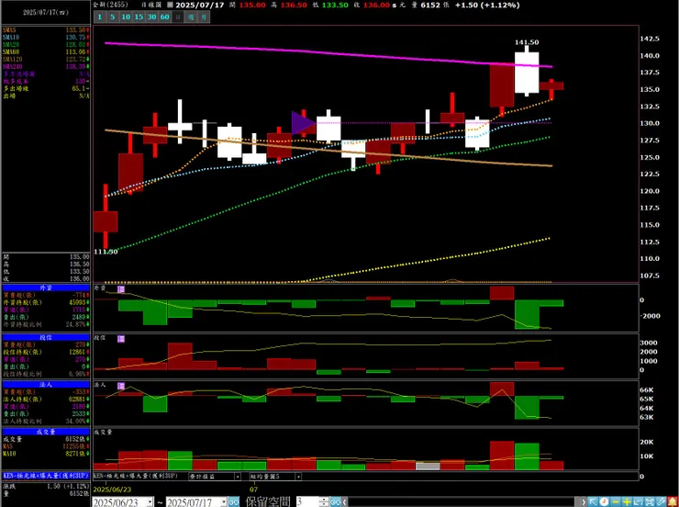Click the 141.50 high price label
Viewport: 679px width, 507px height.
527,42
